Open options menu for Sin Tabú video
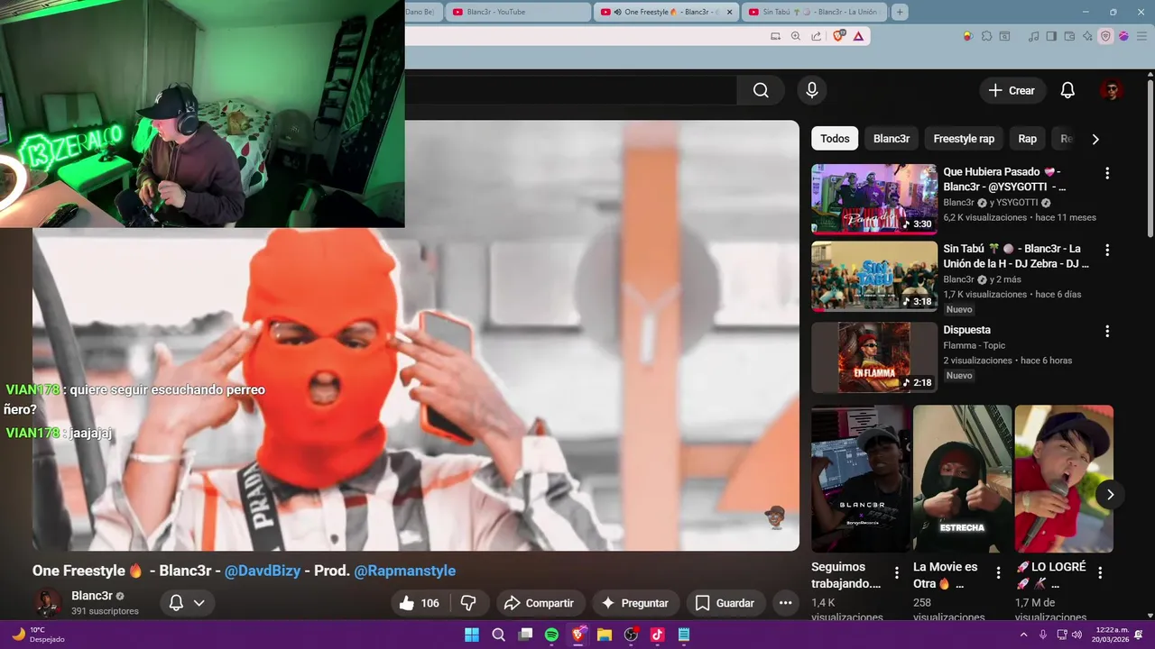The width and height of the screenshot is (1155, 649). click(1107, 250)
